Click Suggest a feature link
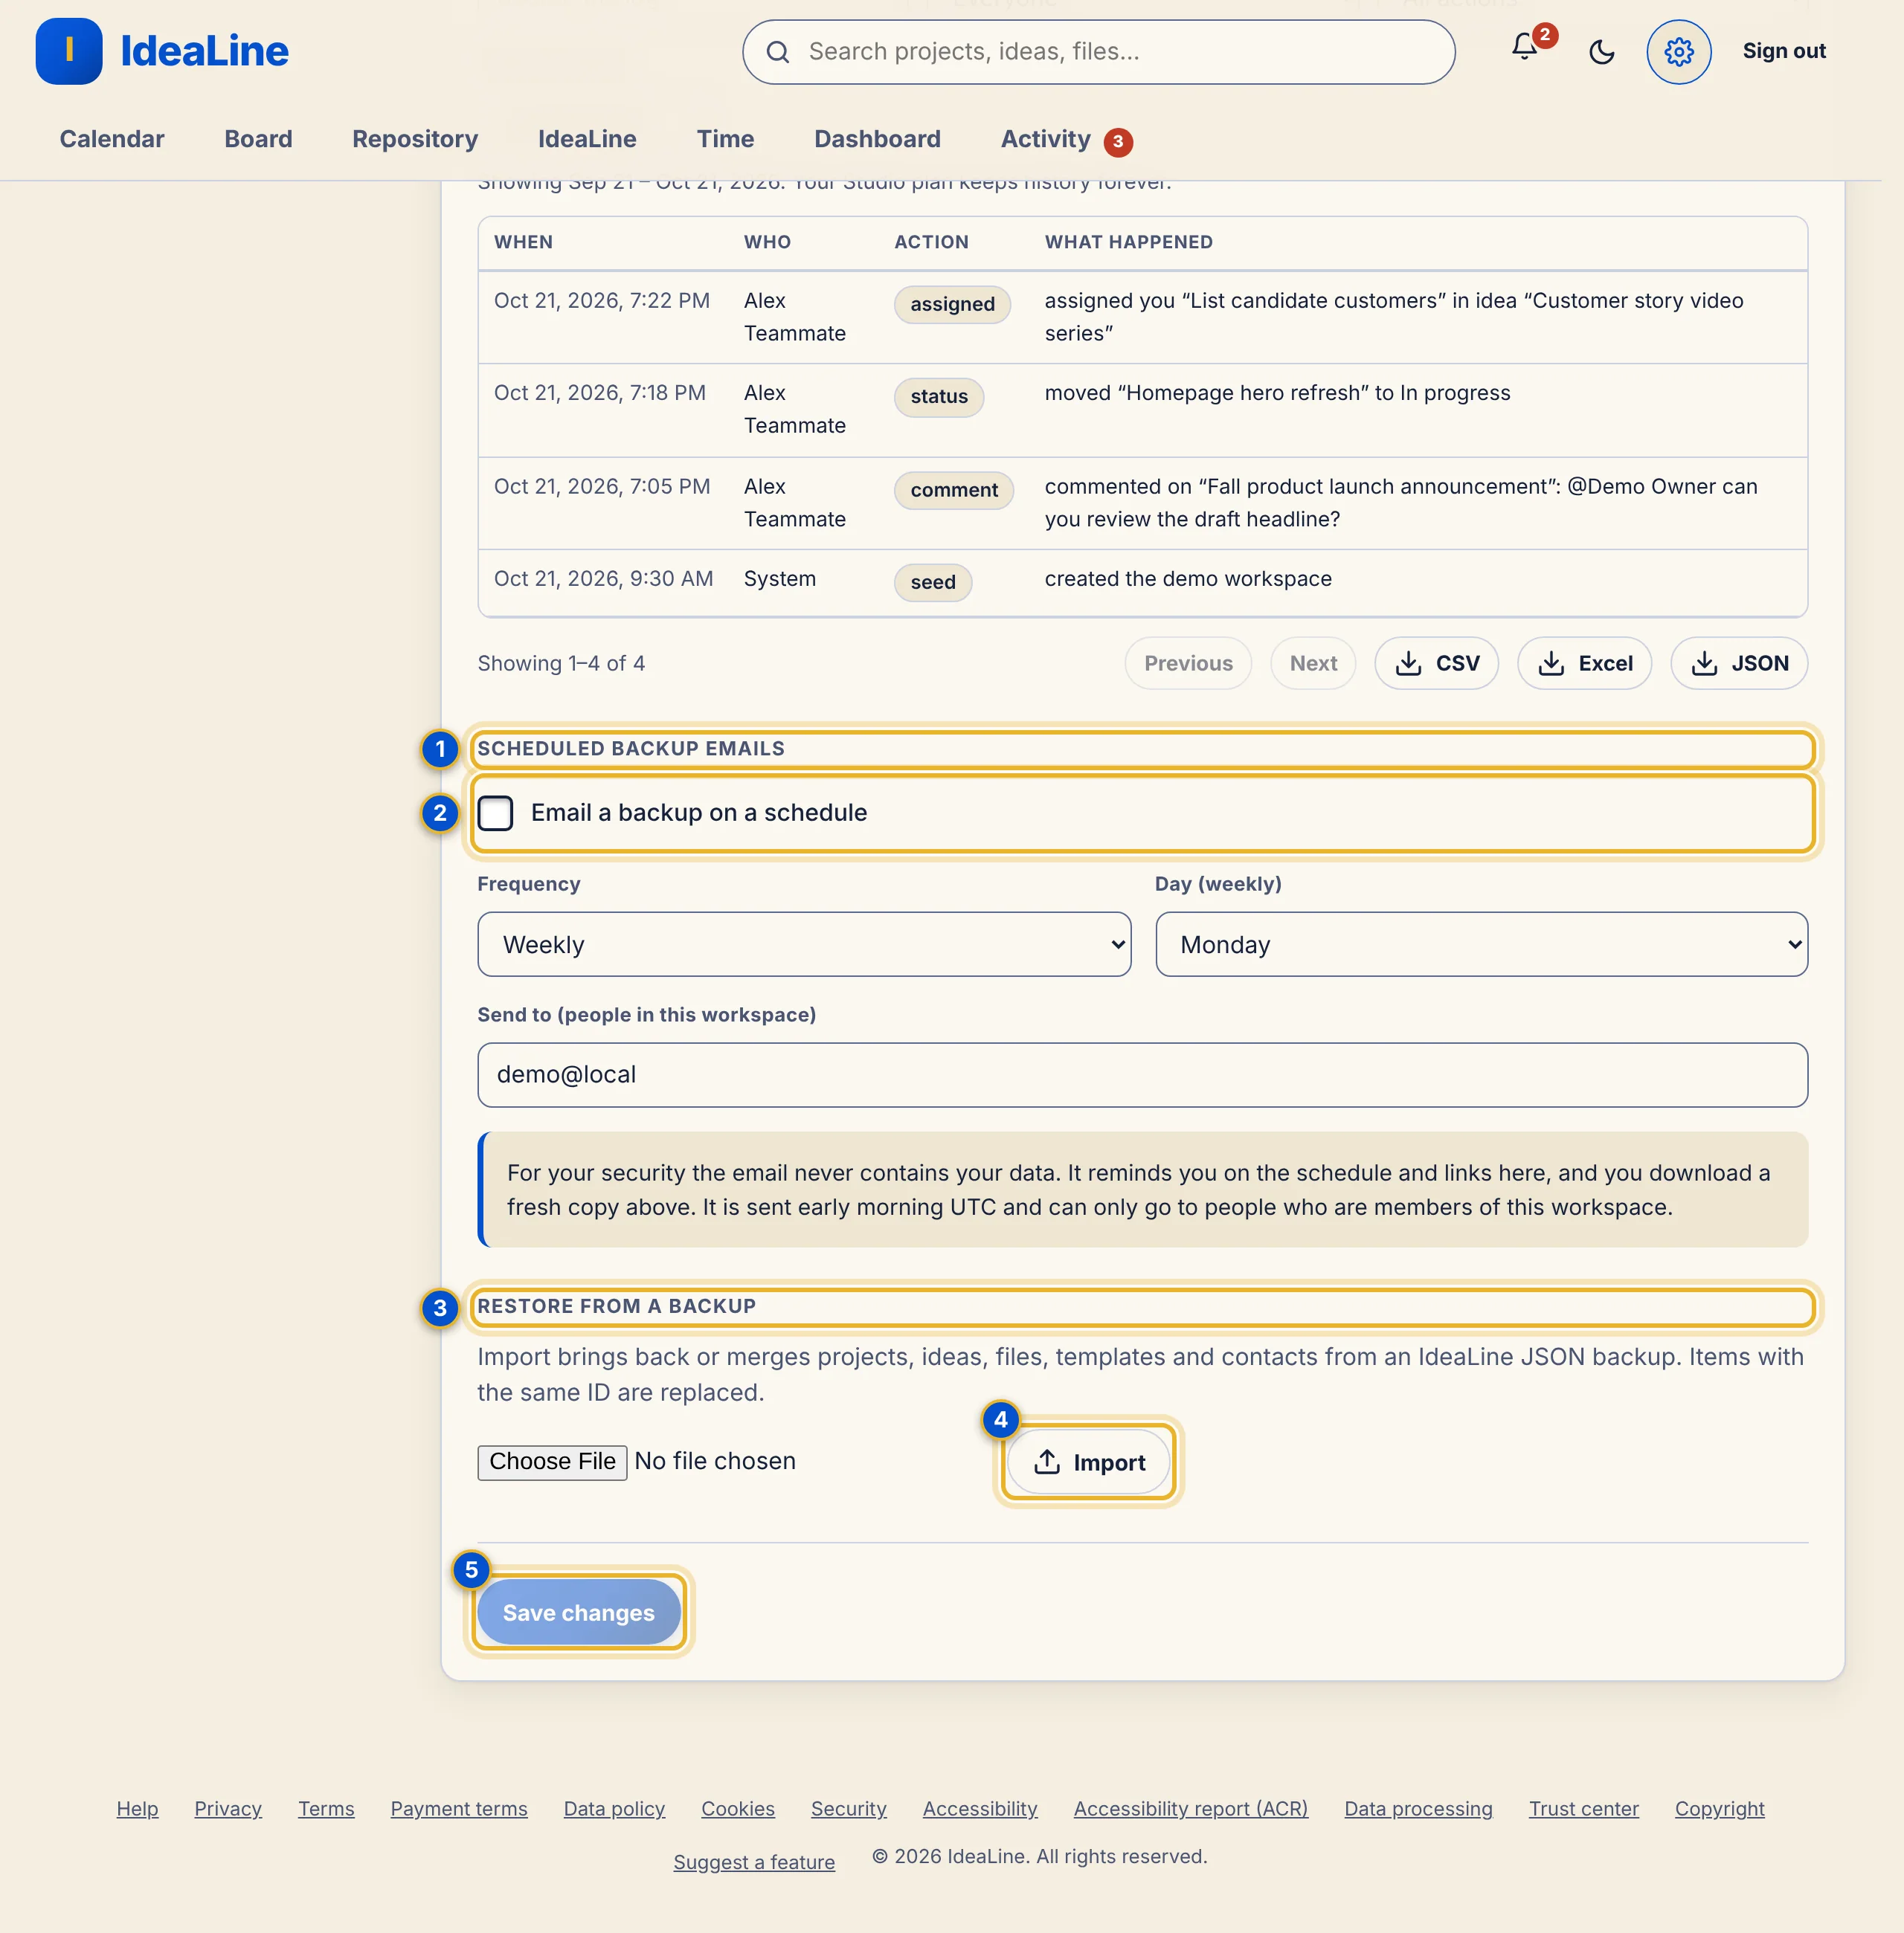 [753, 1861]
